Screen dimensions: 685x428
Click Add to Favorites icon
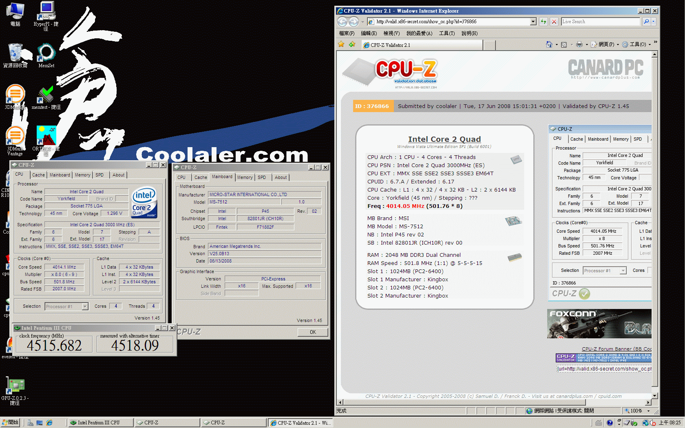click(352, 44)
